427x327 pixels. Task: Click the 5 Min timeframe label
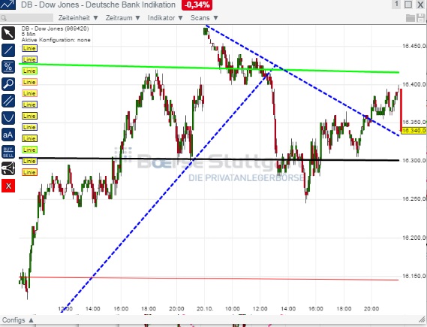pyautogui.click(x=29, y=35)
